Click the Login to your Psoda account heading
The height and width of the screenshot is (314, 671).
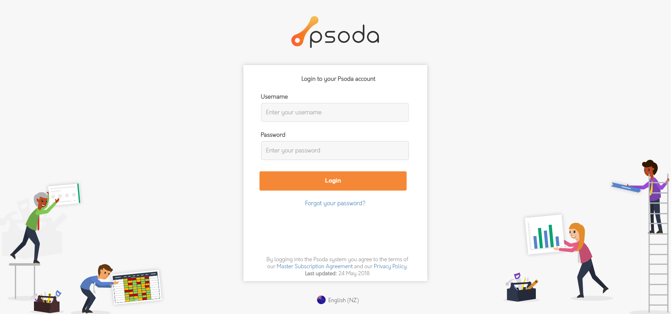point(338,79)
